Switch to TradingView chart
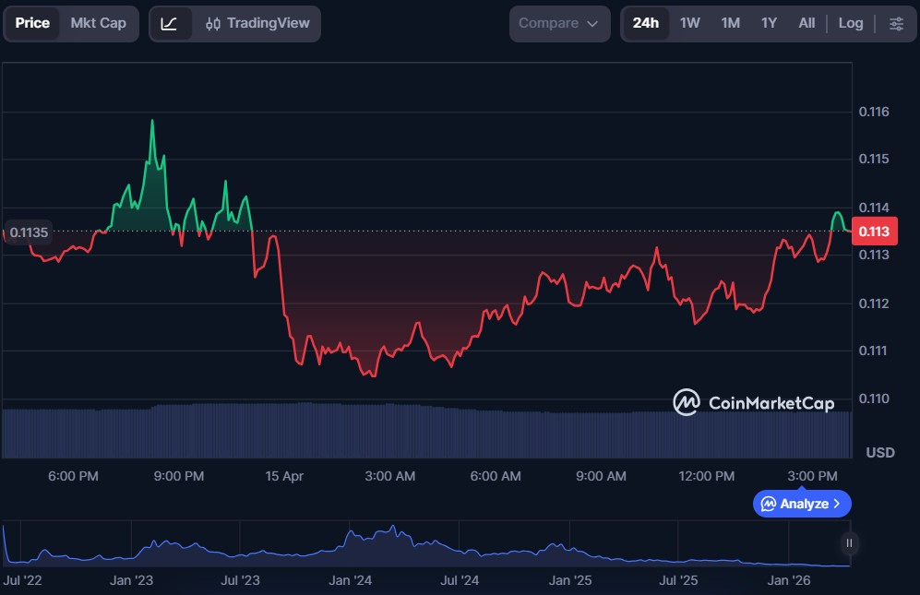Image resolution: width=920 pixels, height=595 pixels. click(x=257, y=23)
